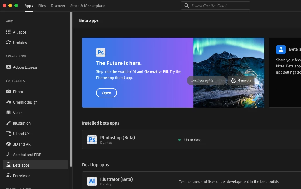Viewport: 301px width, 189px height.
Task: Click the Illustrator beta description text
Action: pos(229,181)
